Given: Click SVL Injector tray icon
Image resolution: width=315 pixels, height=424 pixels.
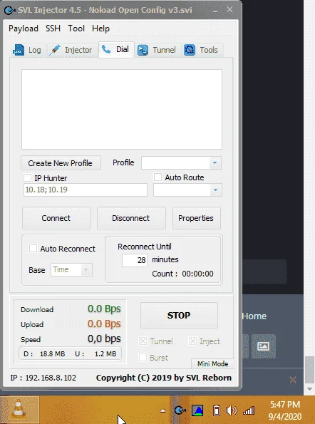Looking at the screenshot, I should (x=180, y=410).
